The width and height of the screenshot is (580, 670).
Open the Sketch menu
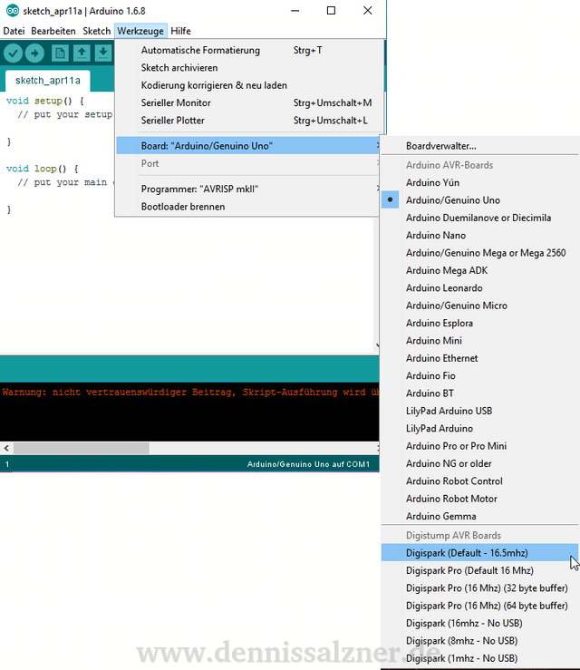point(97,31)
